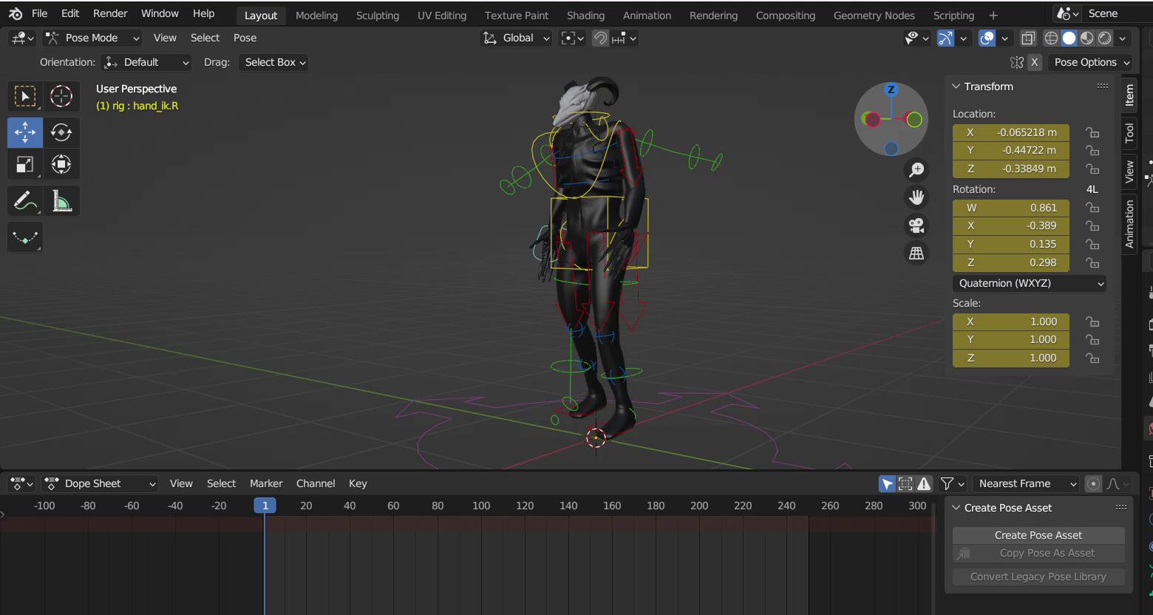Collapse the Create Pose Asset panel
This screenshot has height=615, width=1153.
tap(956, 508)
